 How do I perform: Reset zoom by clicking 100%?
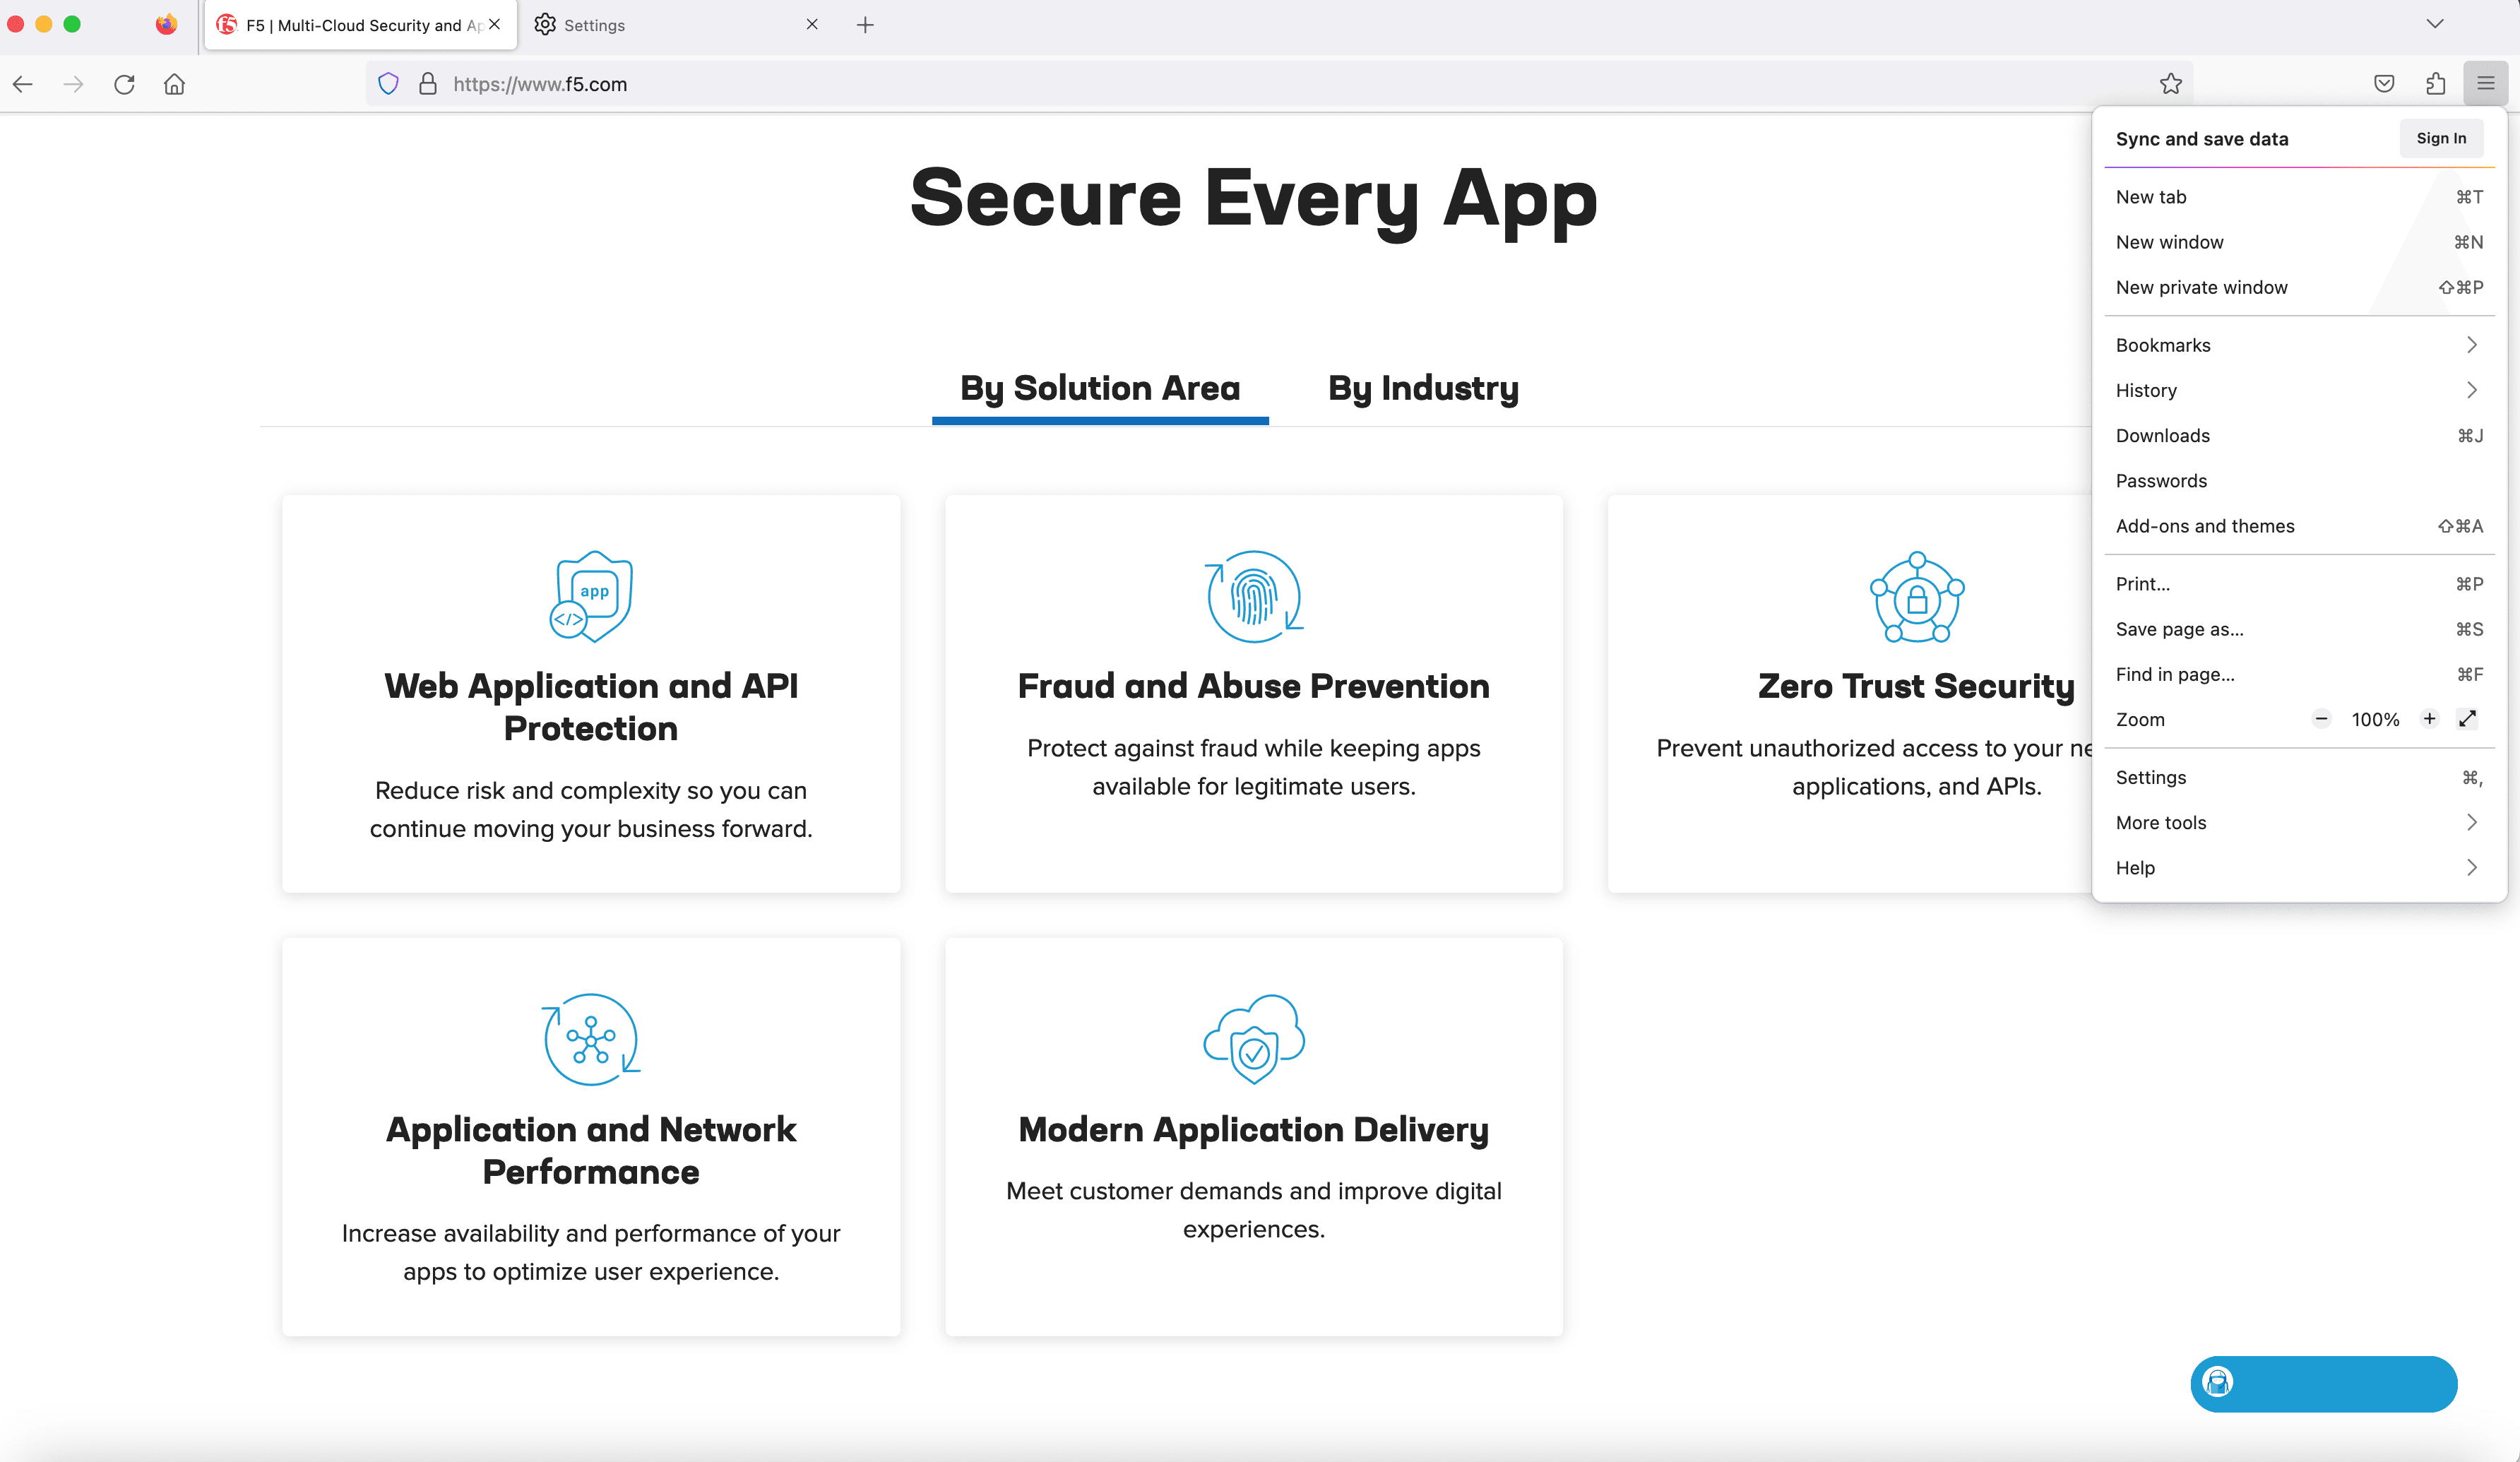click(2375, 719)
